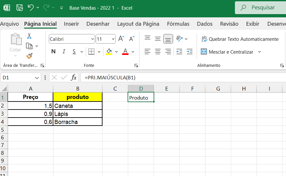This screenshot has height=176, width=286.
Task: Click the Save (AutoSave) icon in title bar
Action: 20,8
